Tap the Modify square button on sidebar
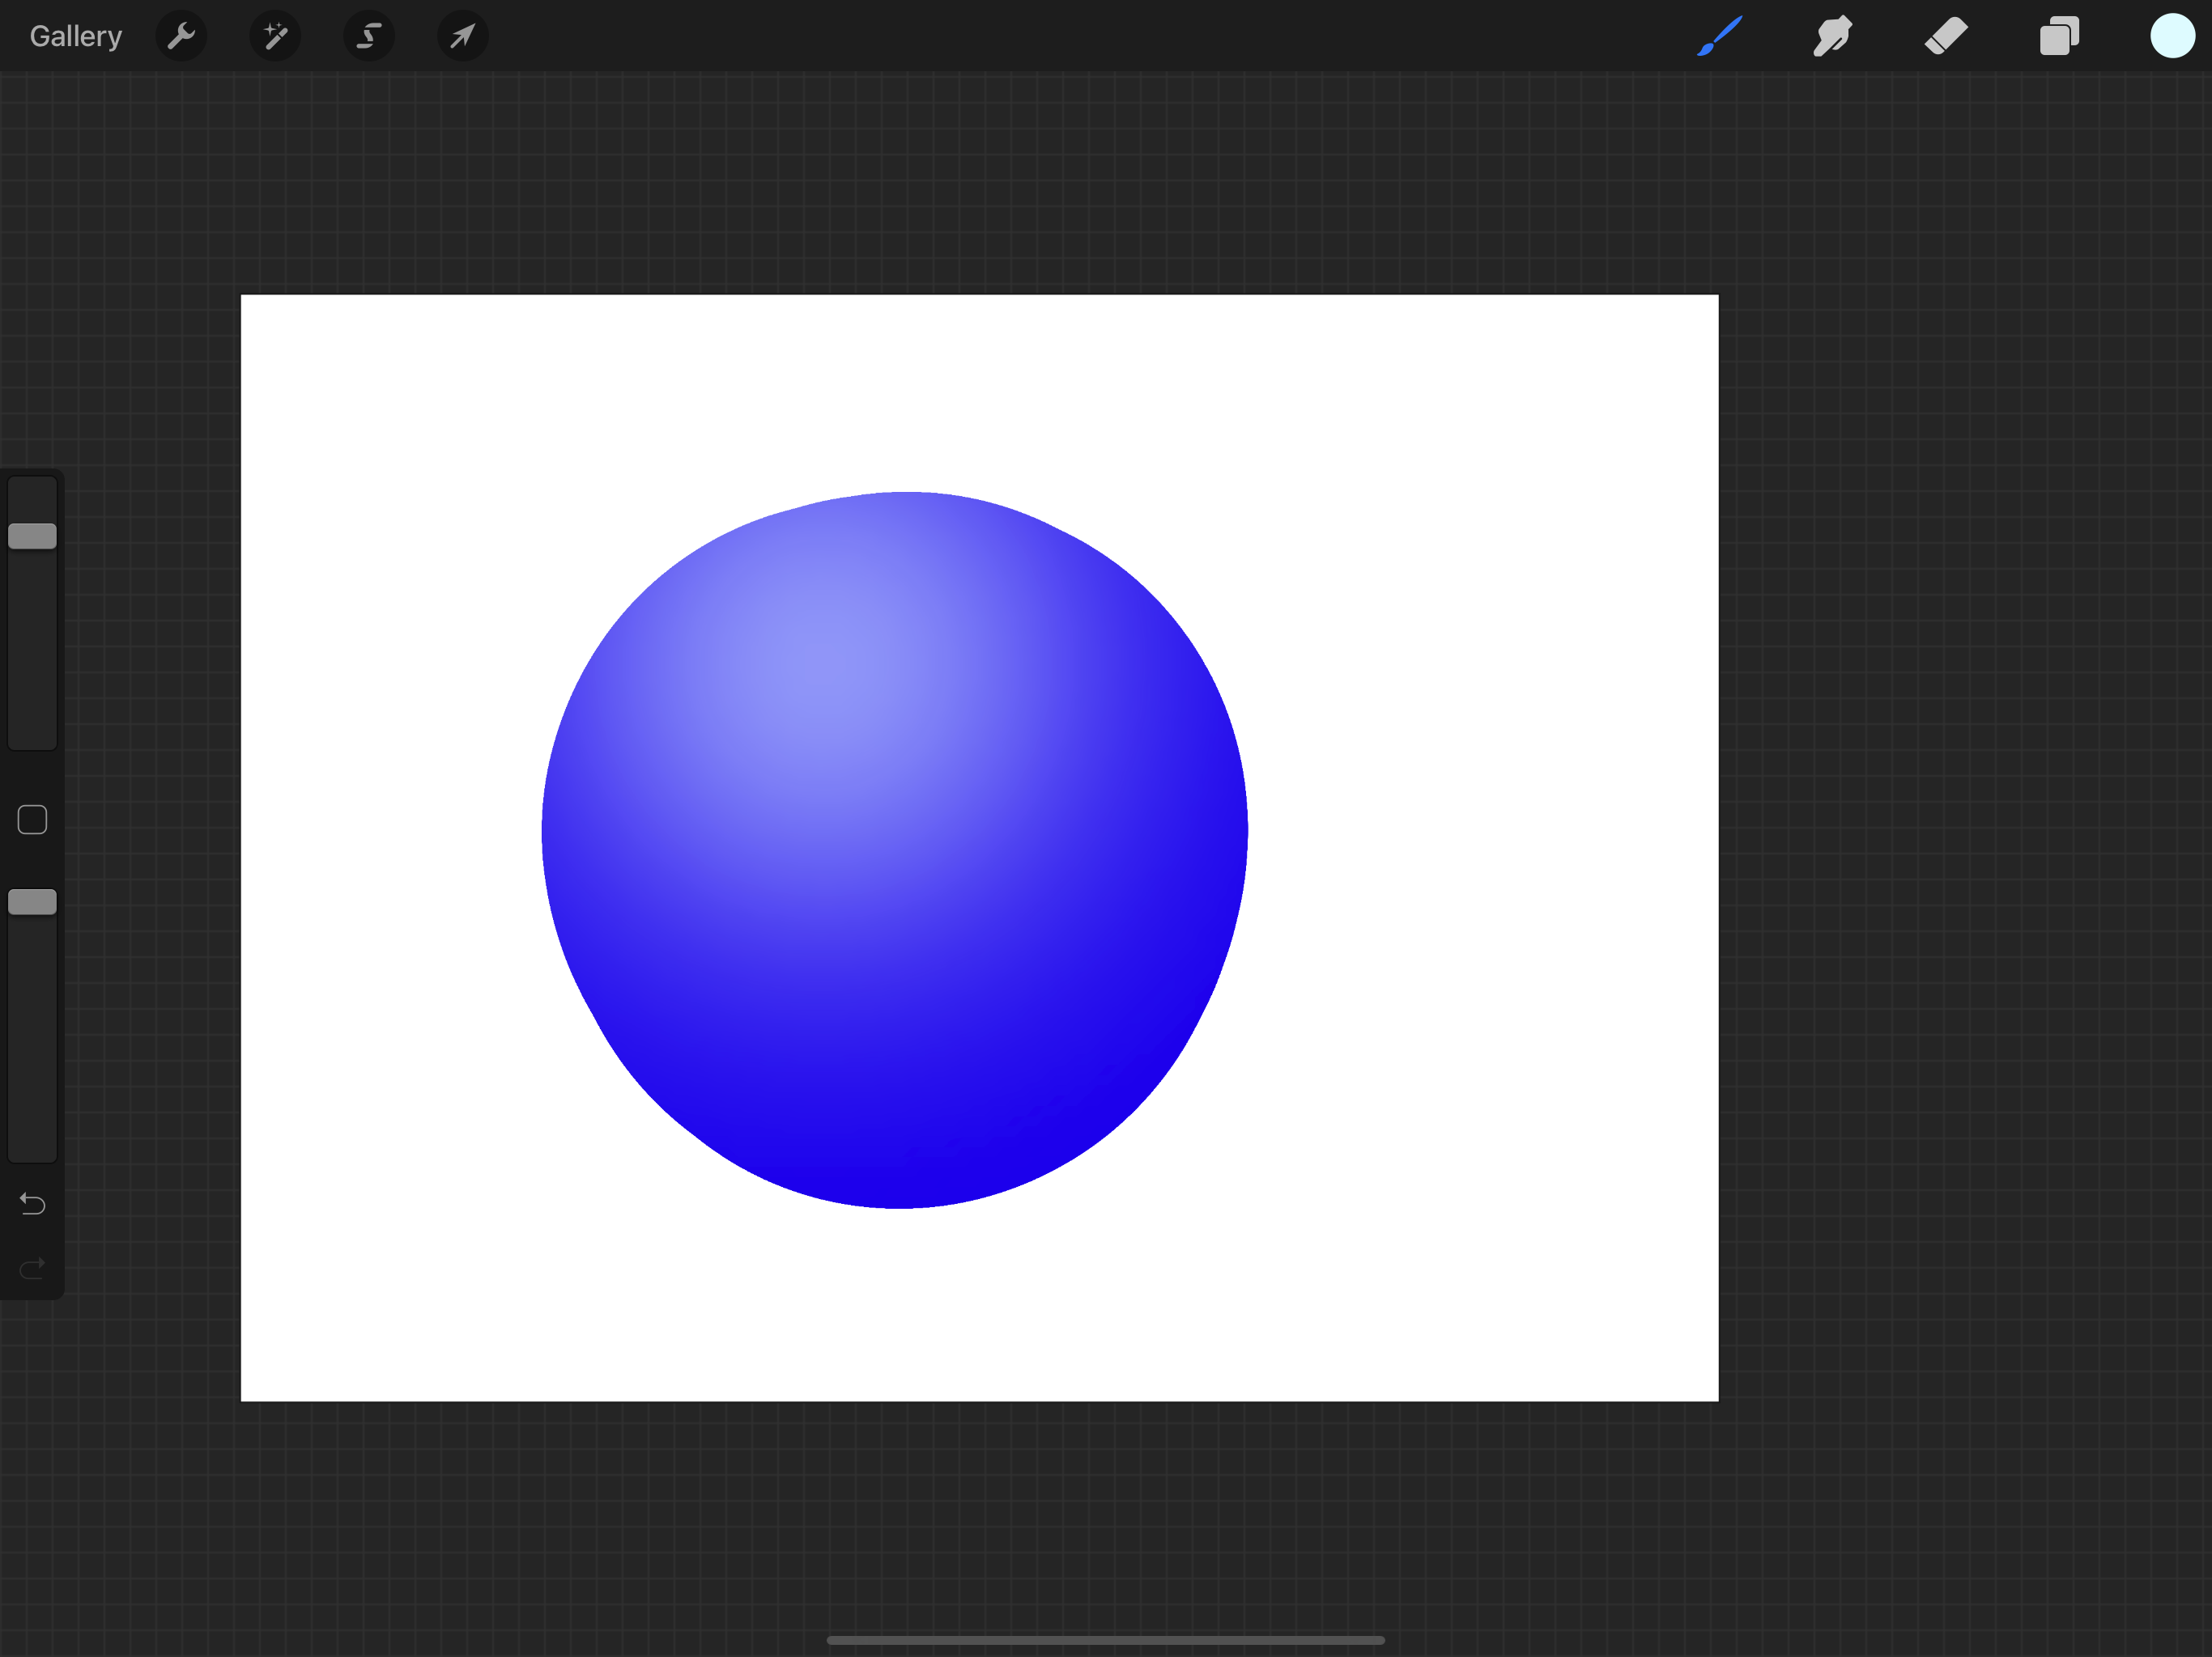Image resolution: width=2212 pixels, height=1657 pixels. [32, 820]
